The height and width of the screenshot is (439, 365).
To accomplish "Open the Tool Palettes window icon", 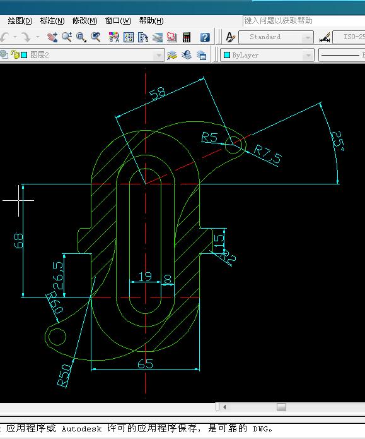I will click(x=143, y=37).
